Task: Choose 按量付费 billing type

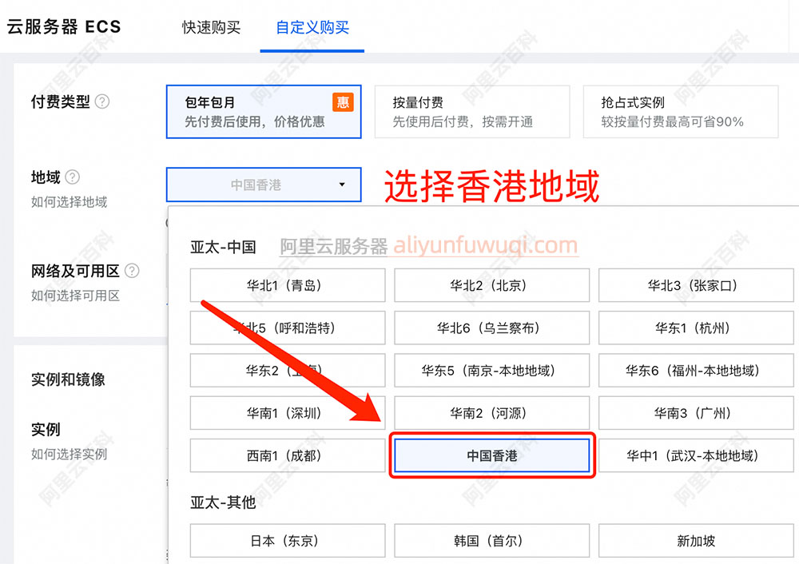Action: [x=472, y=112]
